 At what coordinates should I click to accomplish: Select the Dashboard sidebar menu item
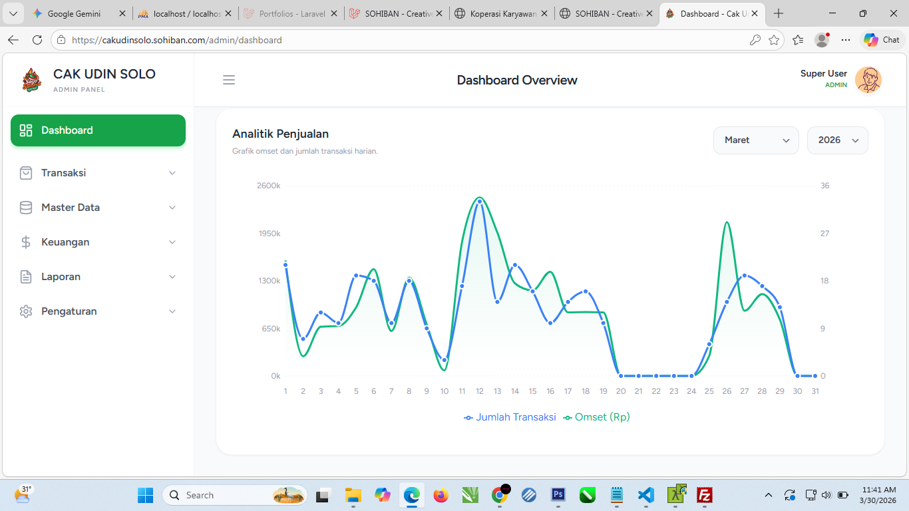98,130
